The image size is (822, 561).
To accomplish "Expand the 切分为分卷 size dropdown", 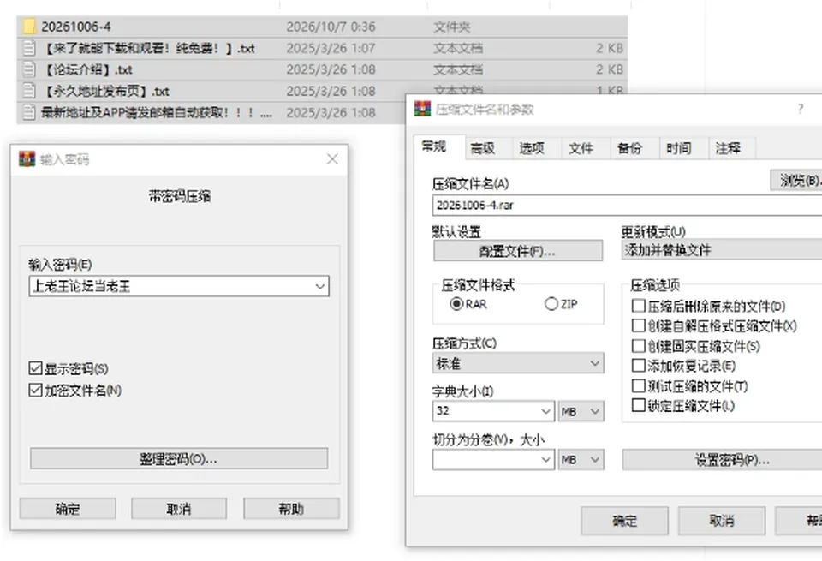I will tap(545, 460).
